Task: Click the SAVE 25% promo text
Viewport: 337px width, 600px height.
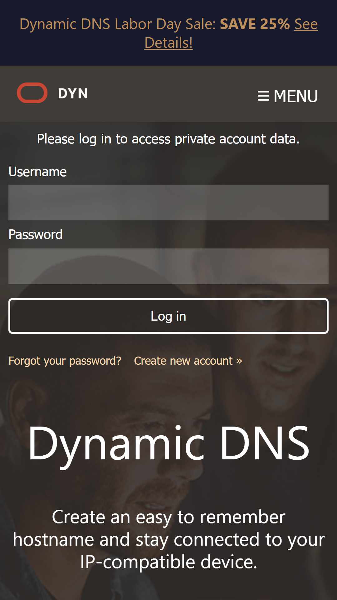Action: pyautogui.click(x=255, y=24)
